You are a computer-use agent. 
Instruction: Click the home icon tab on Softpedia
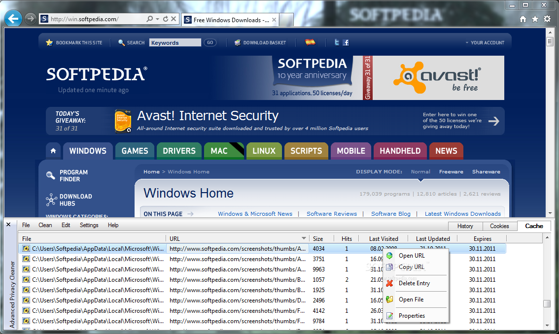pyautogui.click(x=53, y=151)
